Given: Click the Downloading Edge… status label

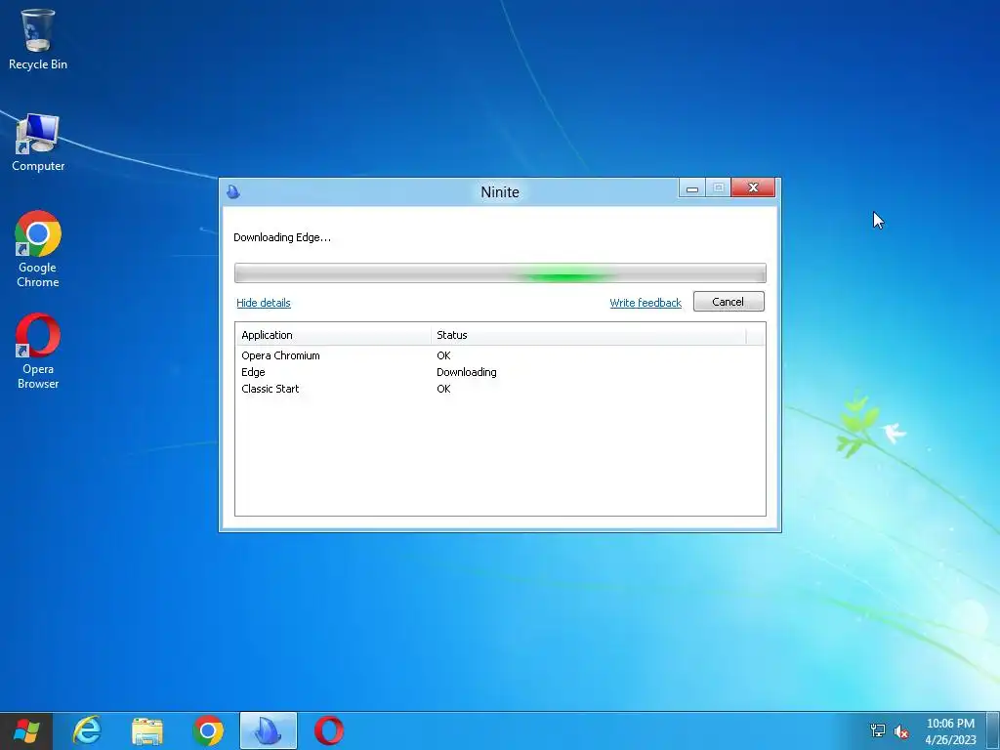Looking at the screenshot, I should click(282, 237).
